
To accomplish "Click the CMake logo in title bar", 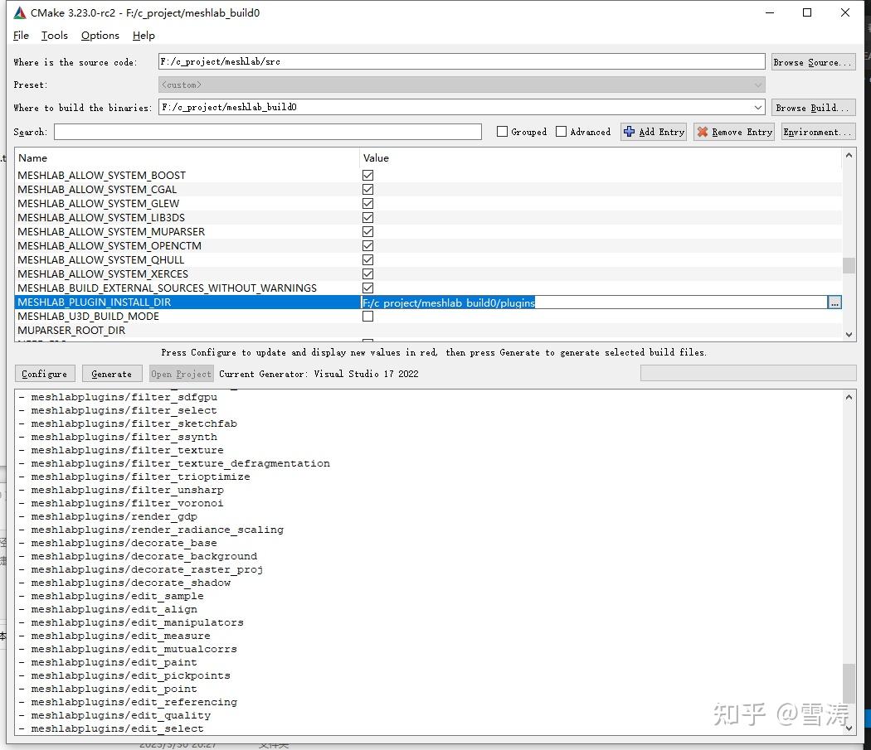I will click(20, 12).
